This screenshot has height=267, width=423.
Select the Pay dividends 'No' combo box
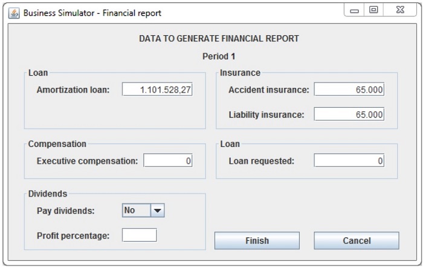click(x=137, y=211)
